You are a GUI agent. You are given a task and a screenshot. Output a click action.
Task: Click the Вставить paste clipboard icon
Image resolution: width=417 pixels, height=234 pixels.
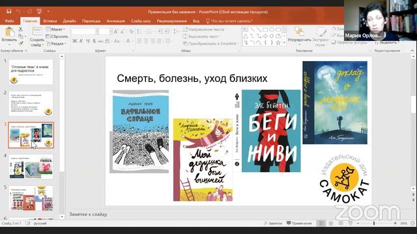point(9,32)
